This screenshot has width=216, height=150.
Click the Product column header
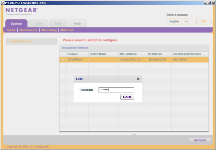tap(77, 54)
